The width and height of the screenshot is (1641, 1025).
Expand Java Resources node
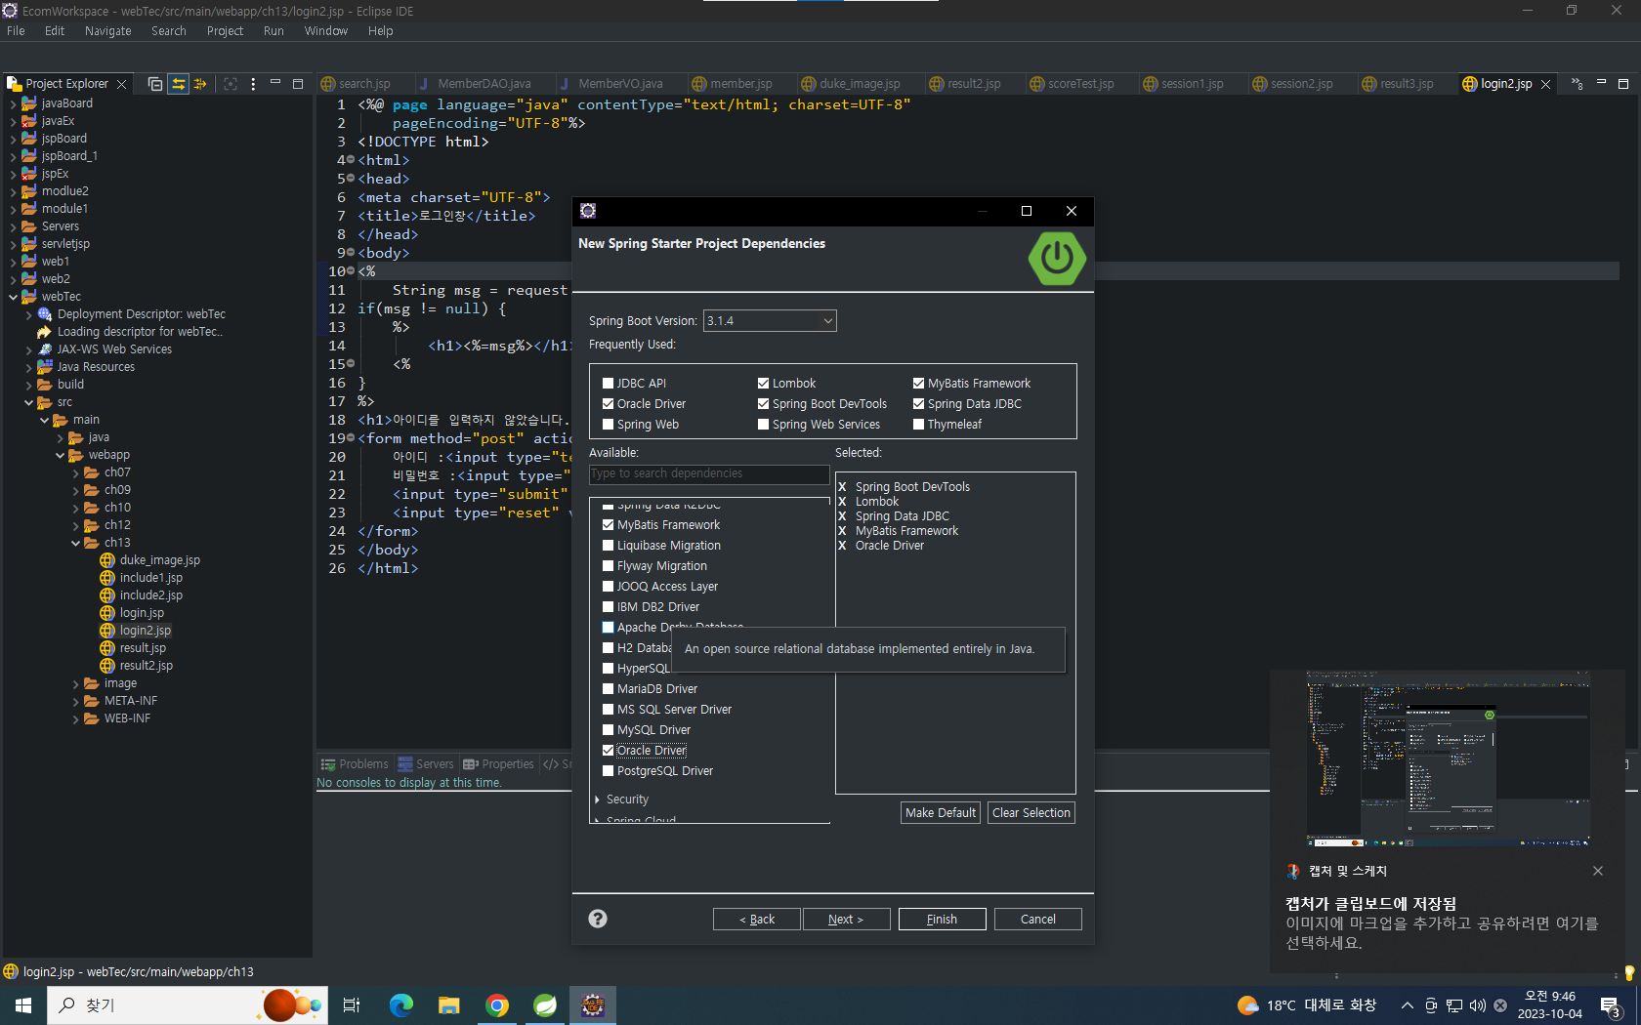[29, 367]
